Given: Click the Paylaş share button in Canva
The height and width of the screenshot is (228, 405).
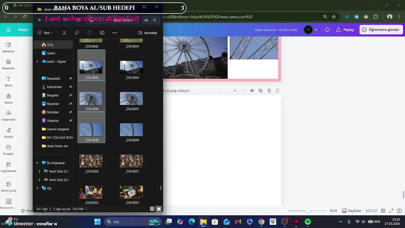Looking at the screenshot, I should coord(345,30).
